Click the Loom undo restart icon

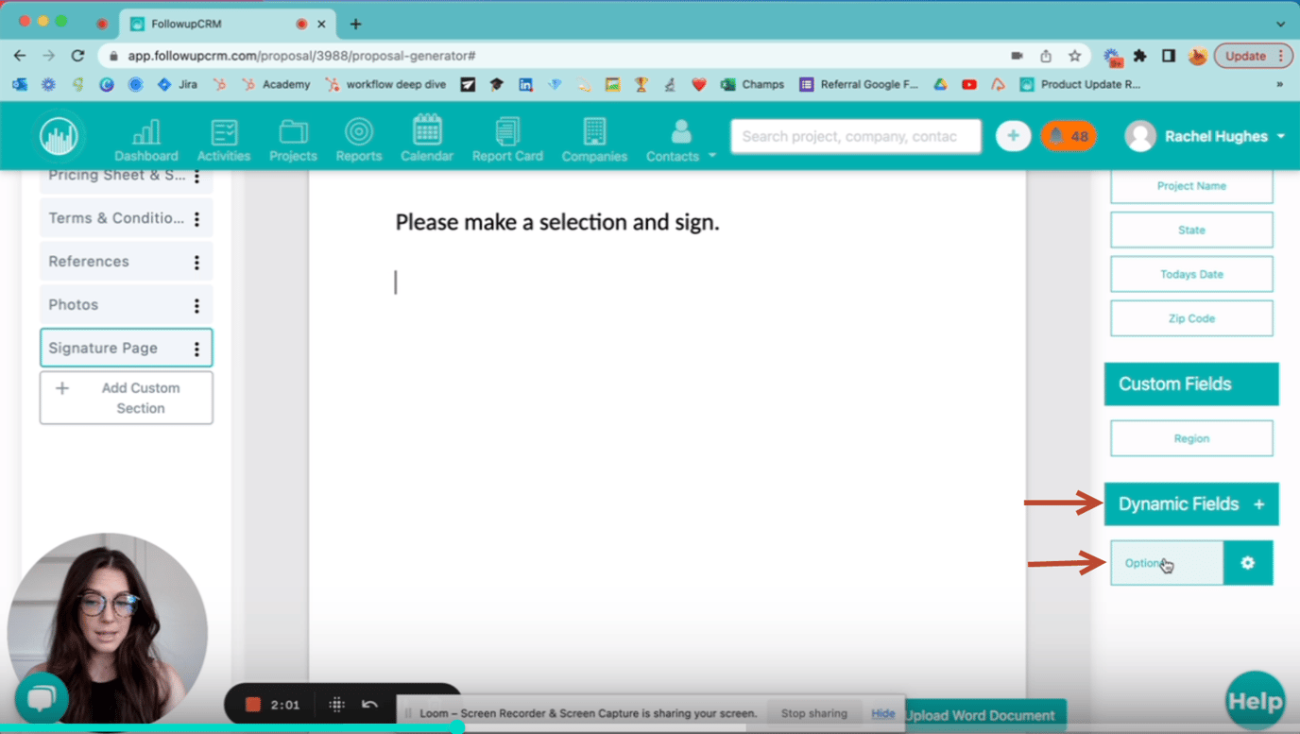coord(369,705)
